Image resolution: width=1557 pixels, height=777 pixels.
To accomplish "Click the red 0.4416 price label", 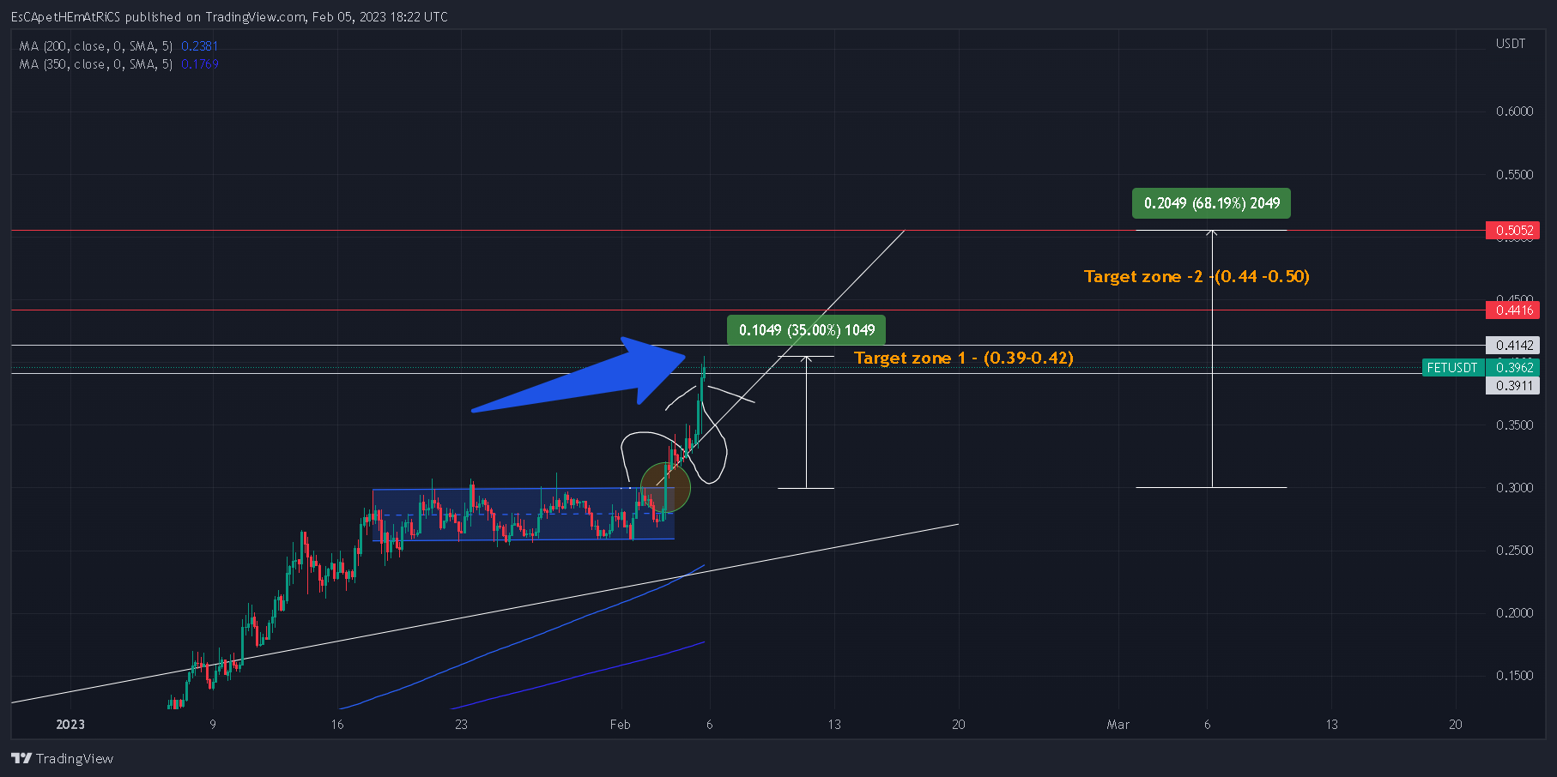I will pyautogui.click(x=1513, y=310).
